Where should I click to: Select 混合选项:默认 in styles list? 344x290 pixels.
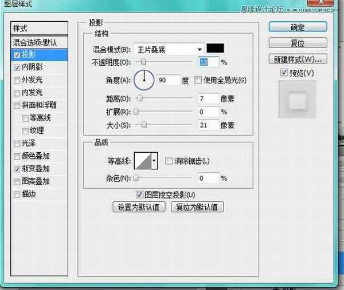coord(39,42)
